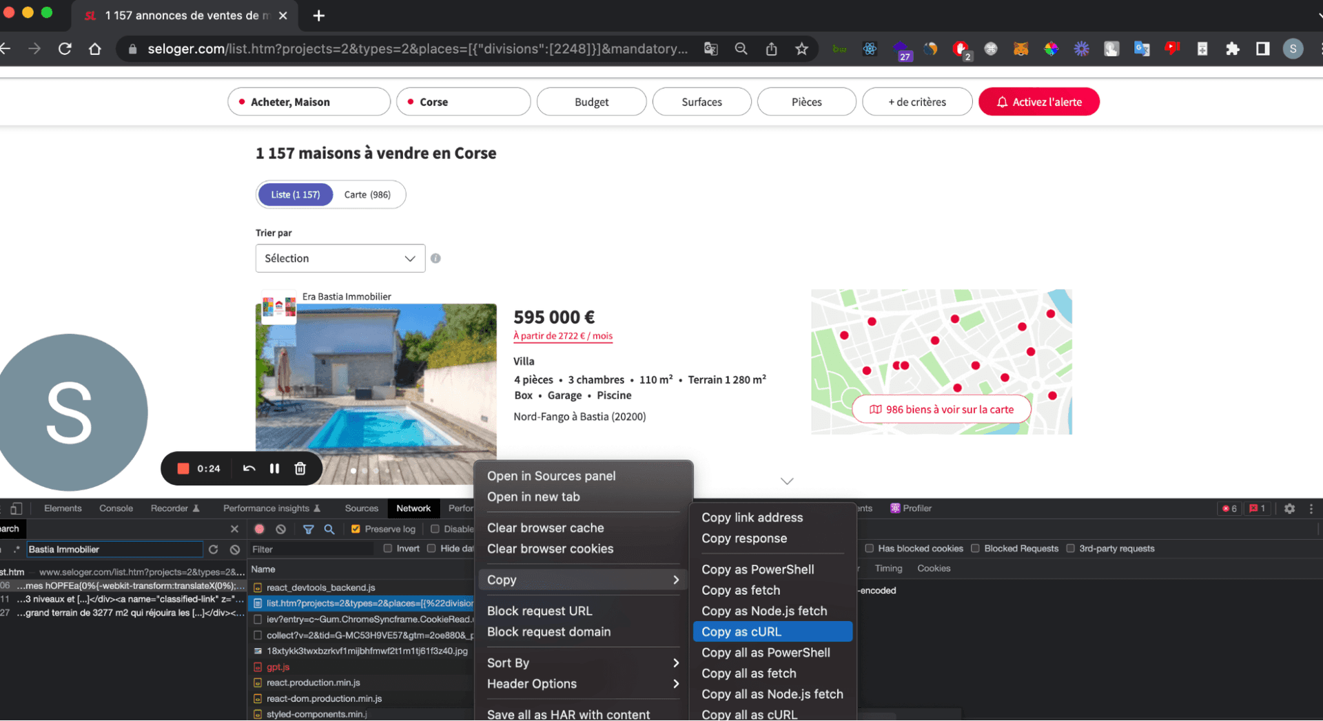
Task: Click the share page icon
Action: (772, 49)
